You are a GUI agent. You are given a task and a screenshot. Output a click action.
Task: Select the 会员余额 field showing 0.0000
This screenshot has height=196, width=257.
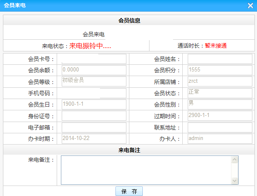coord(94,70)
